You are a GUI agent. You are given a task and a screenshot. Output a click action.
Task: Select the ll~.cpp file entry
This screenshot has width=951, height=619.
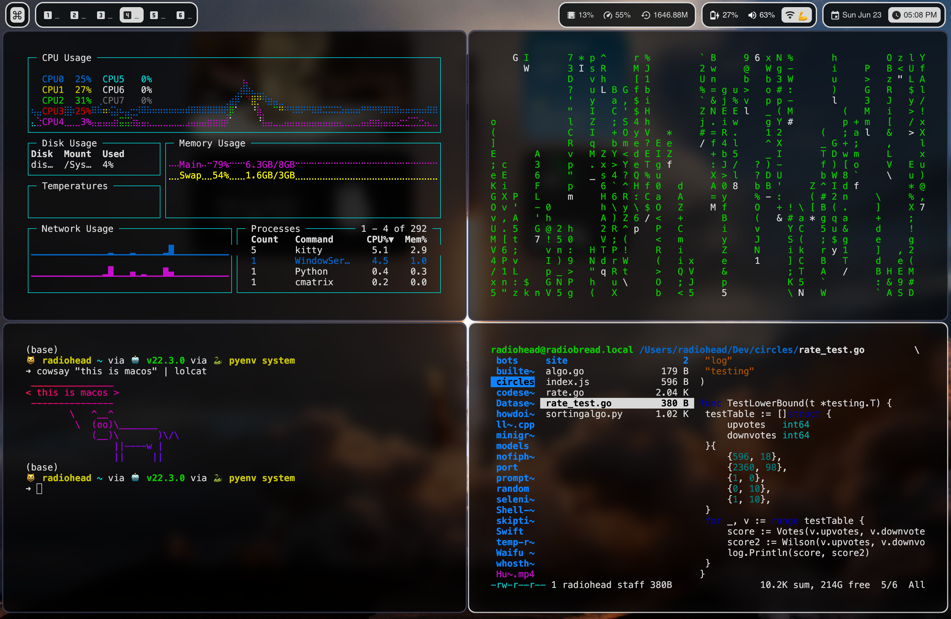pyautogui.click(x=515, y=425)
